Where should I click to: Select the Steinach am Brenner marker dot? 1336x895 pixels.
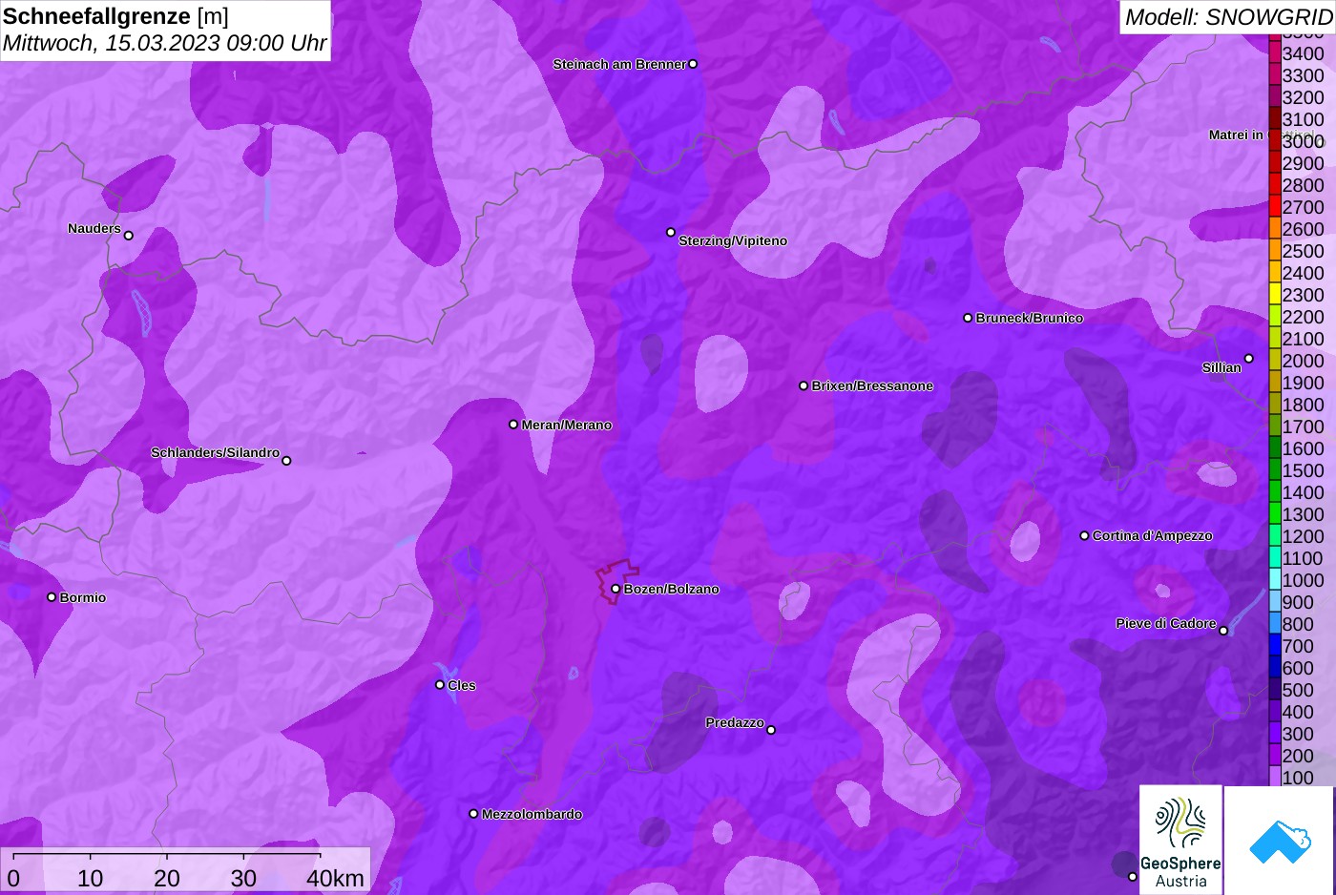(x=693, y=64)
